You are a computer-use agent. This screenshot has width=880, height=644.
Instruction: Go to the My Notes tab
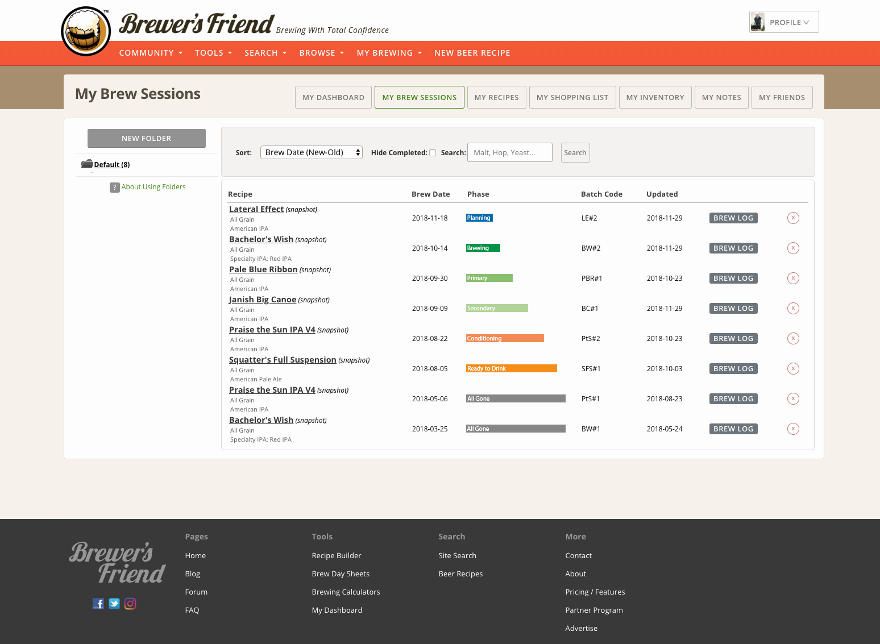(721, 97)
